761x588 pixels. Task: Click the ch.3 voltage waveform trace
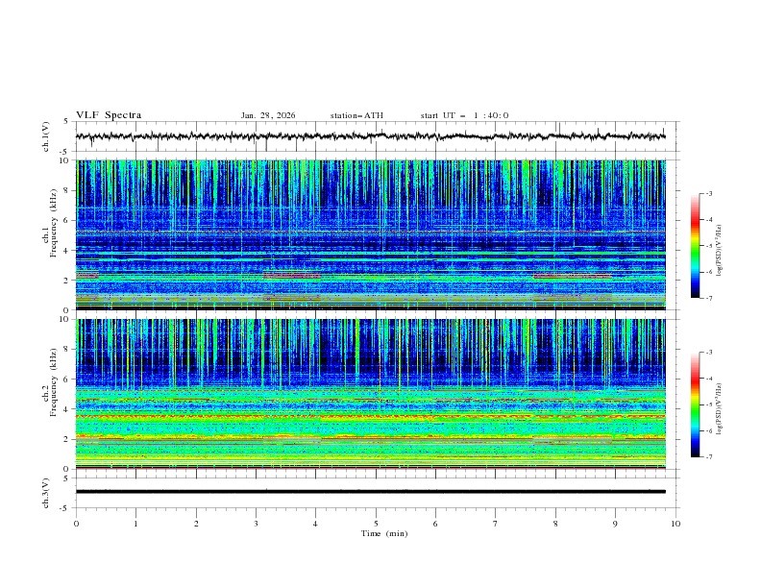click(x=371, y=492)
